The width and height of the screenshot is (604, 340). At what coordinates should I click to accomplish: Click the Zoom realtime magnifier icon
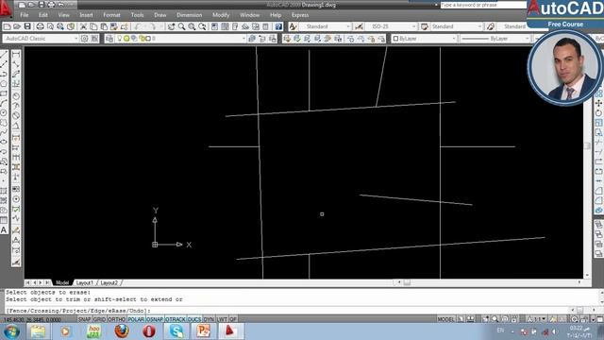181,26
